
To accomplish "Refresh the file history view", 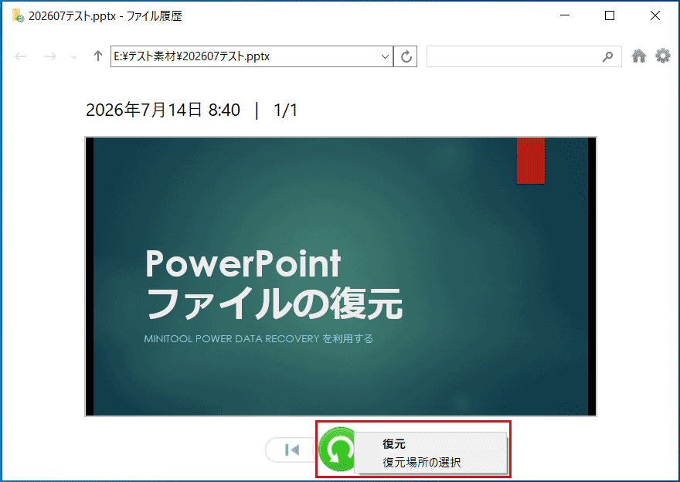I will (406, 56).
